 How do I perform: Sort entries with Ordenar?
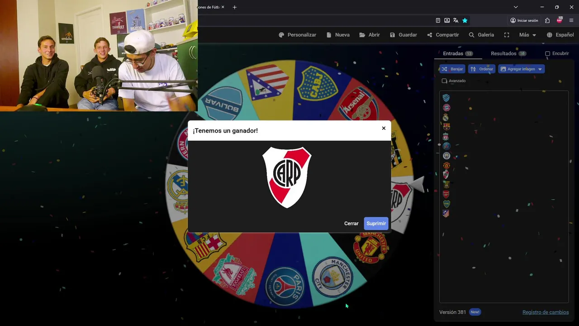pos(481,69)
